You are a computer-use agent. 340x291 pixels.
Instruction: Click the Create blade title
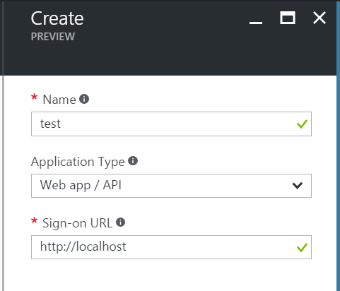pyautogui.click(x=57, y=18)
